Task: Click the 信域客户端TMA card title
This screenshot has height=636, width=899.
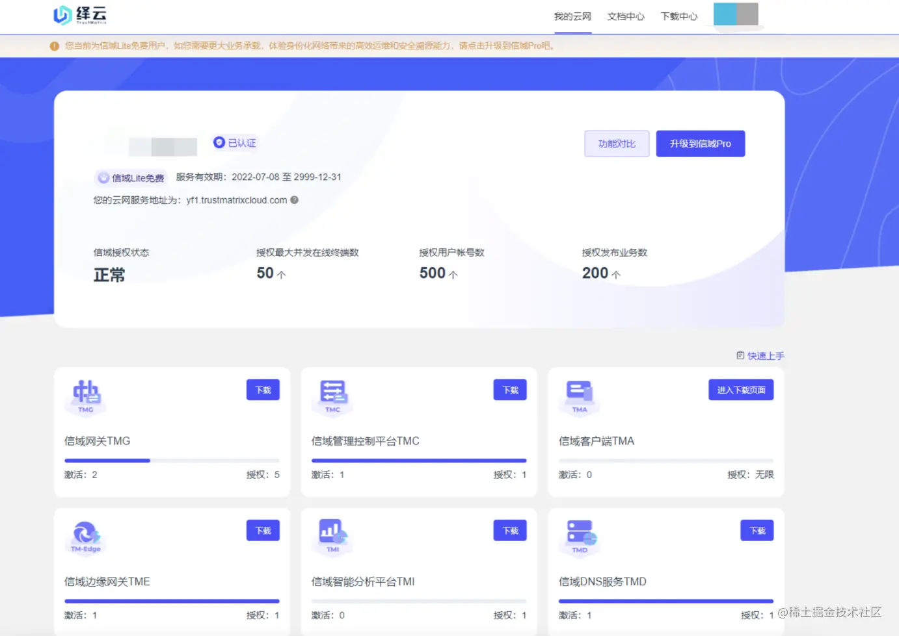Action: click(597, 441)
